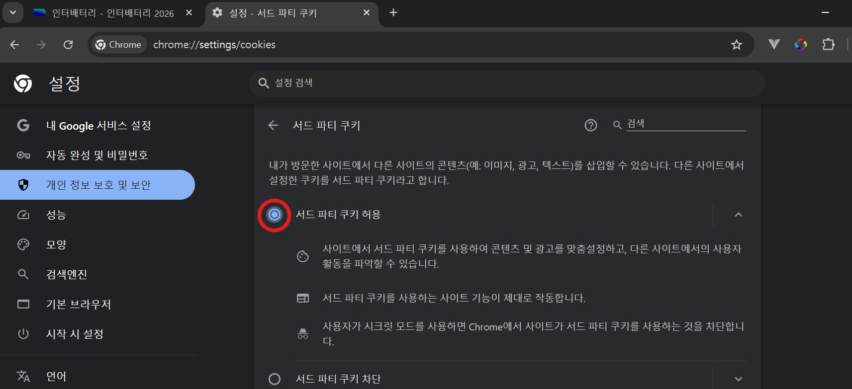Screen dimensions: 852x389
Task: Open a new tab with plus button
Action: (x=393, y=13)
